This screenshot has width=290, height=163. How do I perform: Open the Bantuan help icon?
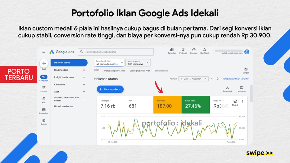point(194,50)
